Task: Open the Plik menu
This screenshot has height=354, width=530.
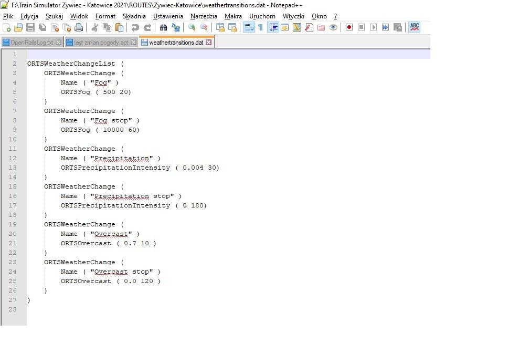Action: [x=8, y=16]
